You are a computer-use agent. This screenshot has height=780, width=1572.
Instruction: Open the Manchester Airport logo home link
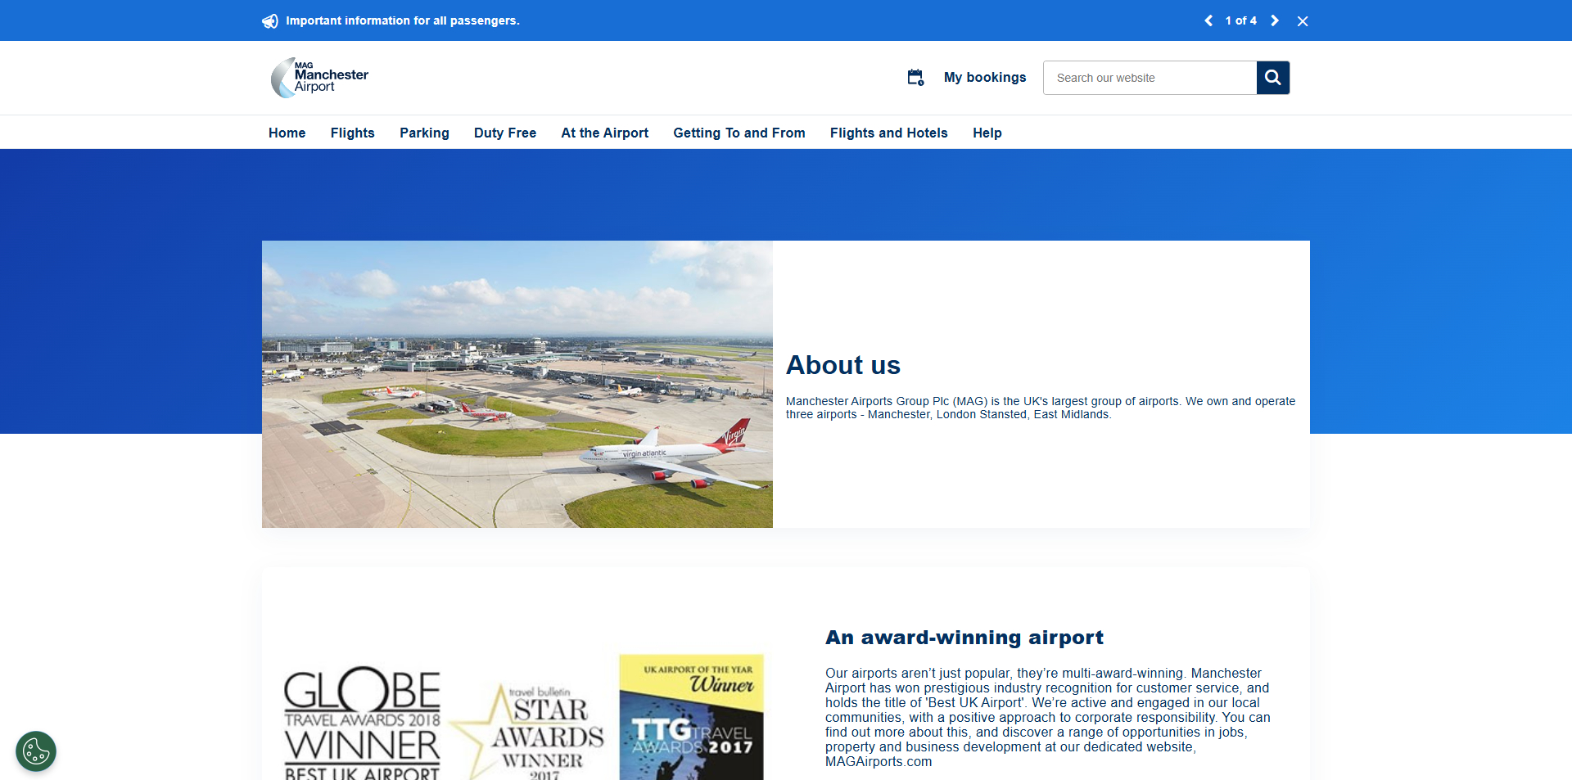pyautogui.click(x=320, y=78)
